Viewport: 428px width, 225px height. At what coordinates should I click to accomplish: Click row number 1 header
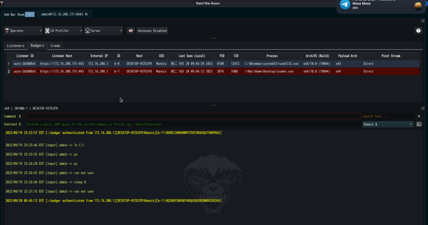[9, 64]
